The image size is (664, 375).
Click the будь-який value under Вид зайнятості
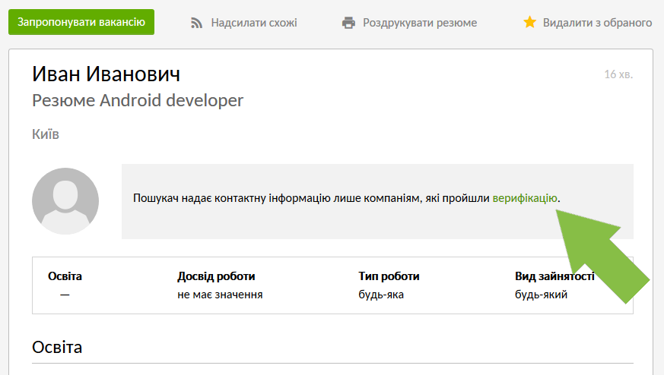541,295
